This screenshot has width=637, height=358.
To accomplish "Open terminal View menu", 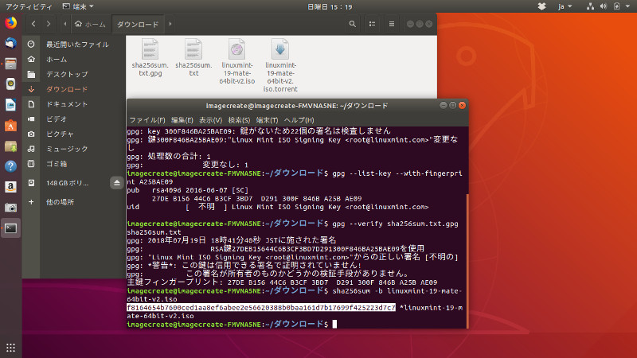I will point(210,120).
